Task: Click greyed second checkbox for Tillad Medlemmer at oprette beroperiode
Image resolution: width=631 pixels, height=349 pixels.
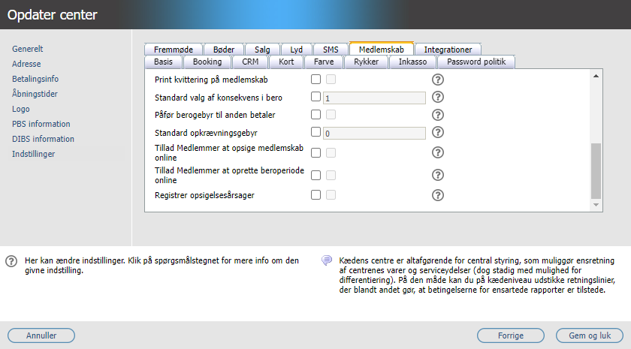Action: [x=331, y=176]
